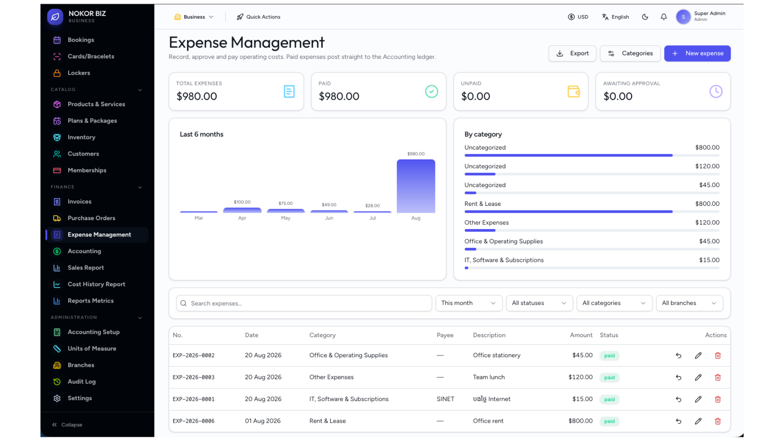Navigate to Accounting
This screenshot has height=441, width=784.
click(x=97, y=252)
